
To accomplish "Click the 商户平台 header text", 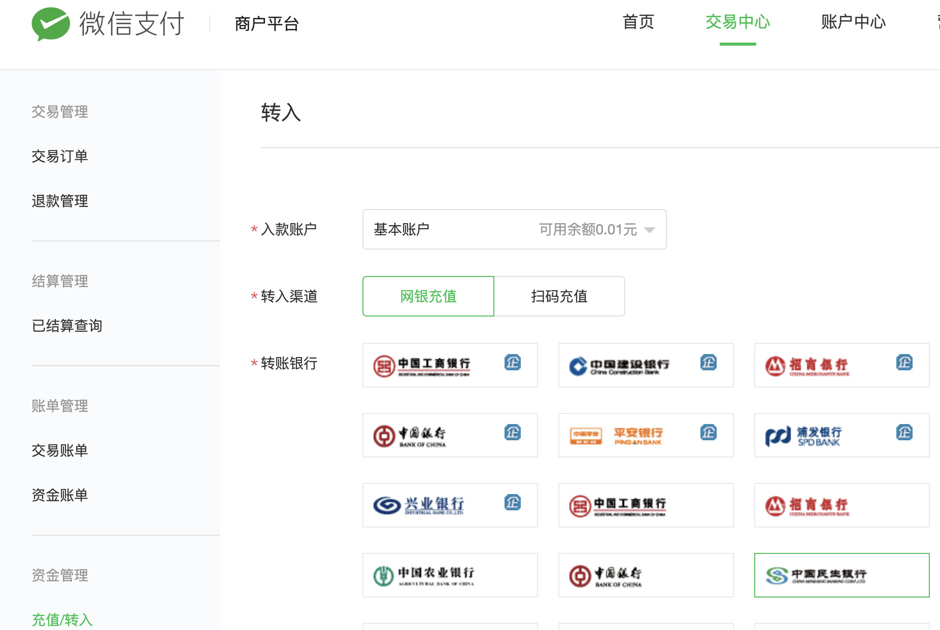I will 267,24.
